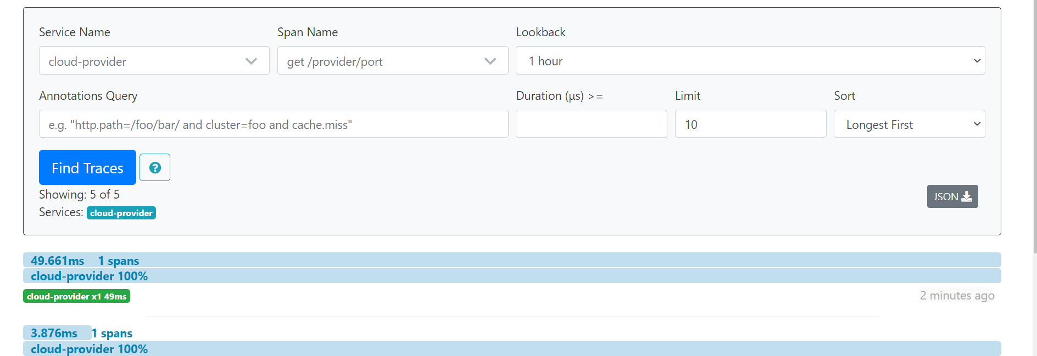Click the Annotations Query label
This screenshot has height=356, width=1037.
(x=88, y=96)
